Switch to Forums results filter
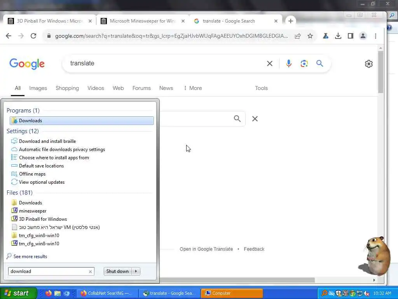 [141, 88]
